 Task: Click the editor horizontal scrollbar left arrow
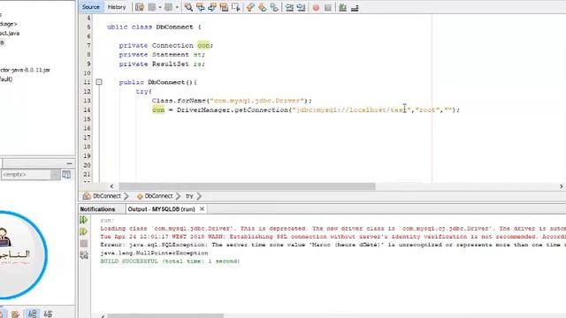tap(111, 186)
